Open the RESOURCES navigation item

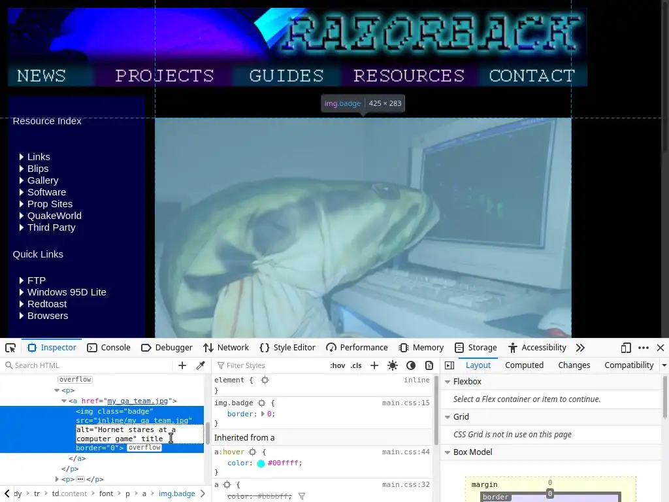point(409,76)
